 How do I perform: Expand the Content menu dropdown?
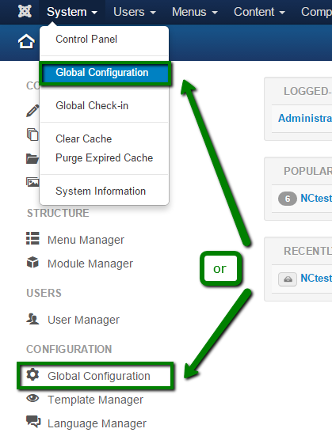(259, 12)
